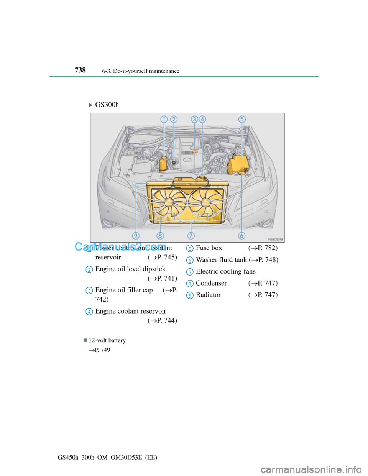Viewport: 368px width, 476px height.
Task: Click legend number 7 beside Electric cooling fans
Action: pyautogui.click(x=190, y=272)
